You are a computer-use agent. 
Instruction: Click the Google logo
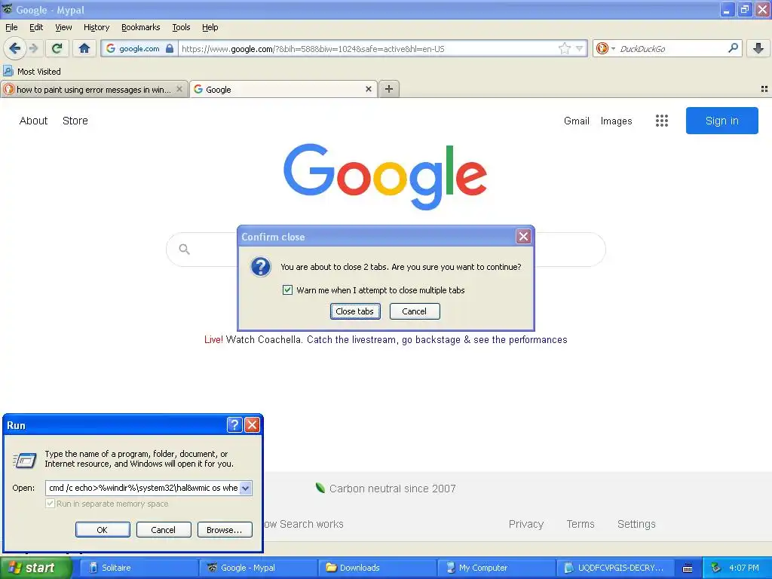385,176
